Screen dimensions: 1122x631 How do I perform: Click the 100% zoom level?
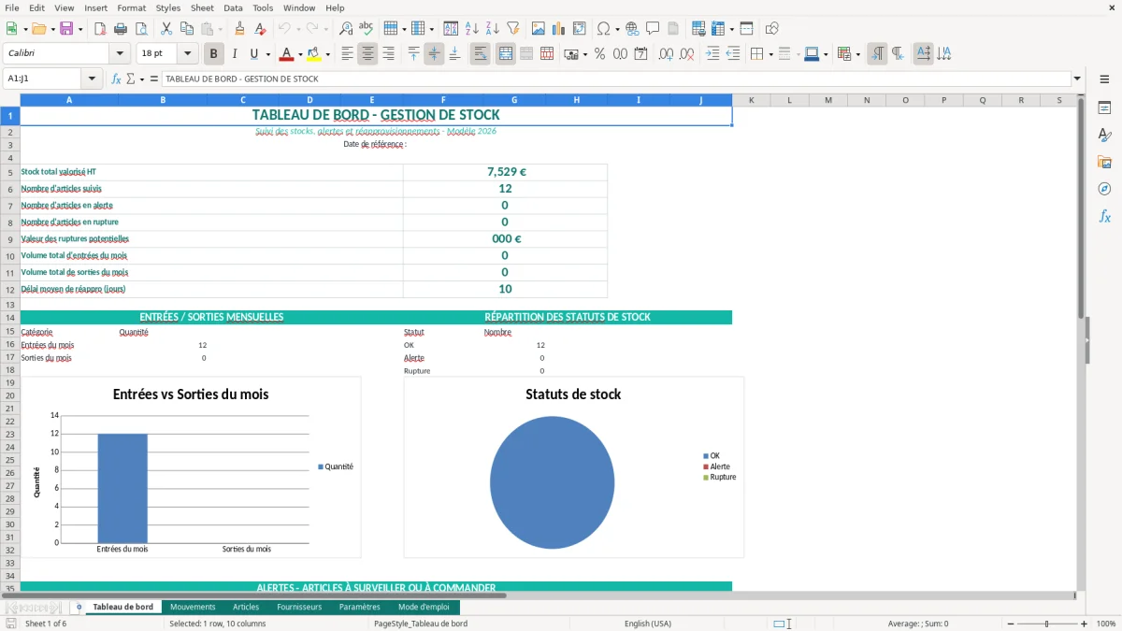pos(1106,624)
